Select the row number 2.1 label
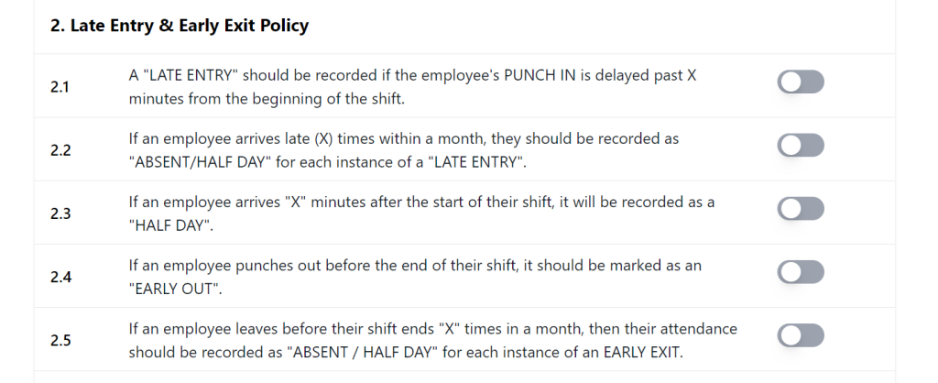This screenshot has width=938, height=383. pos(60,87)
